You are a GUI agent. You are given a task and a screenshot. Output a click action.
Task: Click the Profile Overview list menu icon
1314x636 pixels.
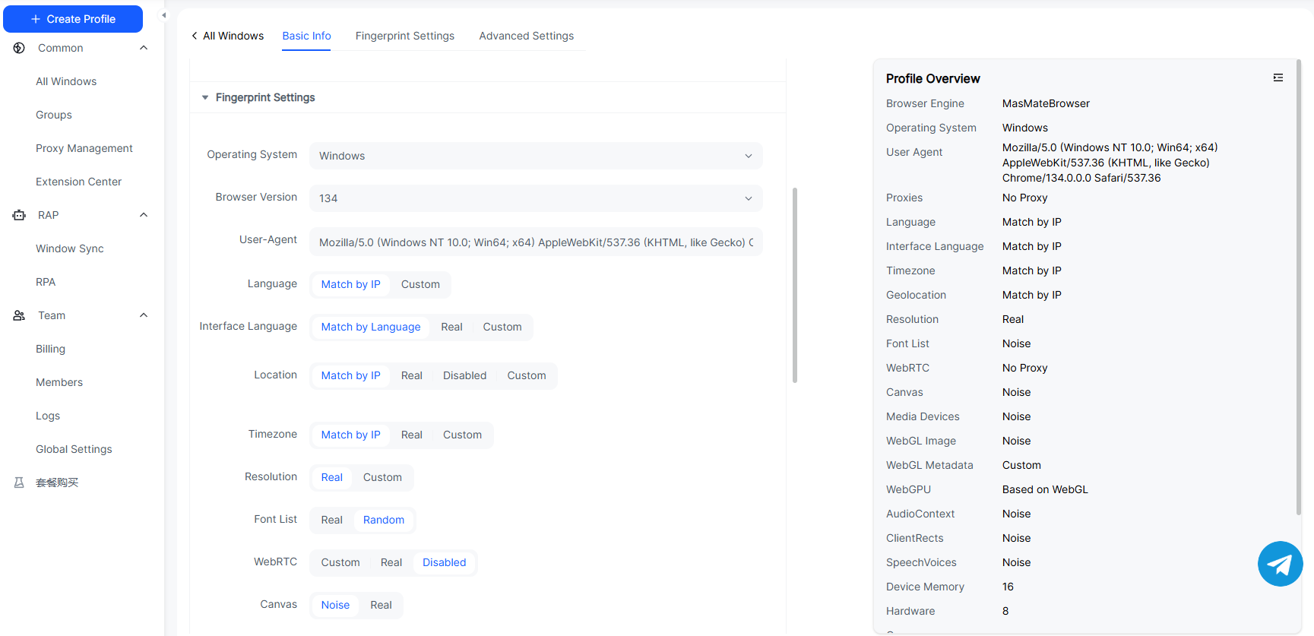click(1278, 78)
